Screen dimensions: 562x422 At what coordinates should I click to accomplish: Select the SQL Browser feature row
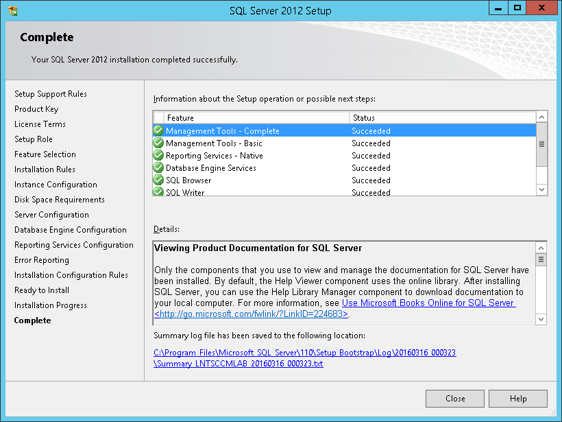pyautogui.click(x=345, y=180)
